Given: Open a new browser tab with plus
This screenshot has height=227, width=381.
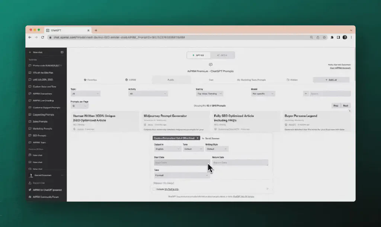Looking at the screenshot, I should (x=96, y=31).
